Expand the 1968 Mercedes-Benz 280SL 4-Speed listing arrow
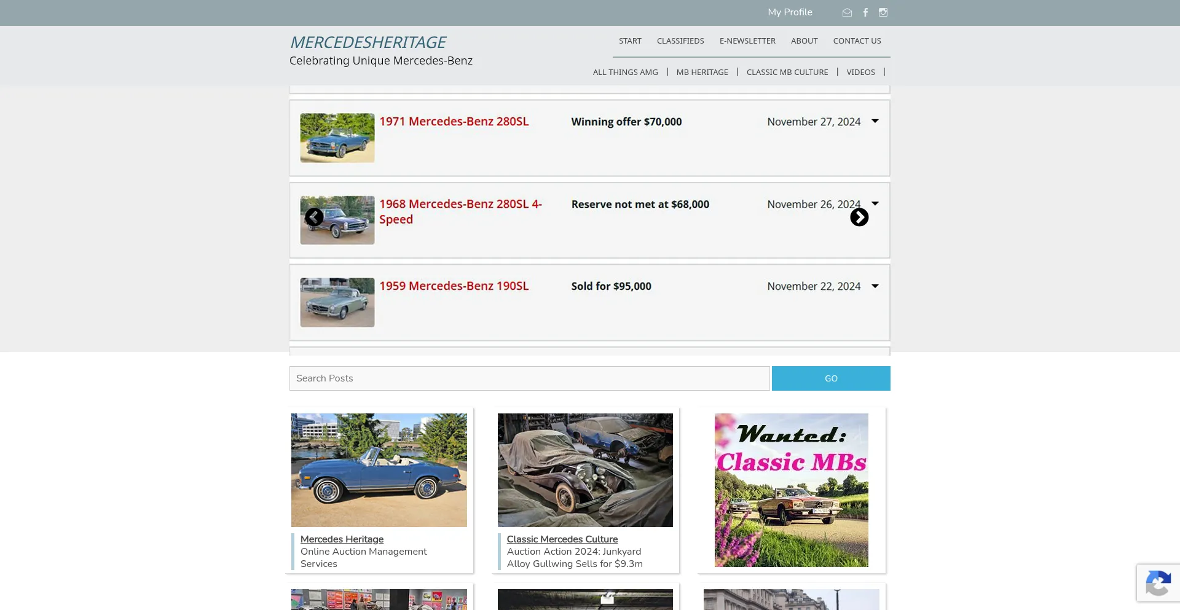This screenshot has height=610, width=1180. (875, 203)
